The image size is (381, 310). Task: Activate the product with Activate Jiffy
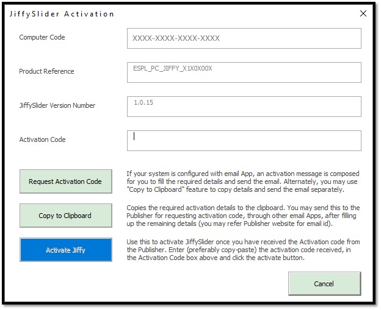tap(66, 250)
